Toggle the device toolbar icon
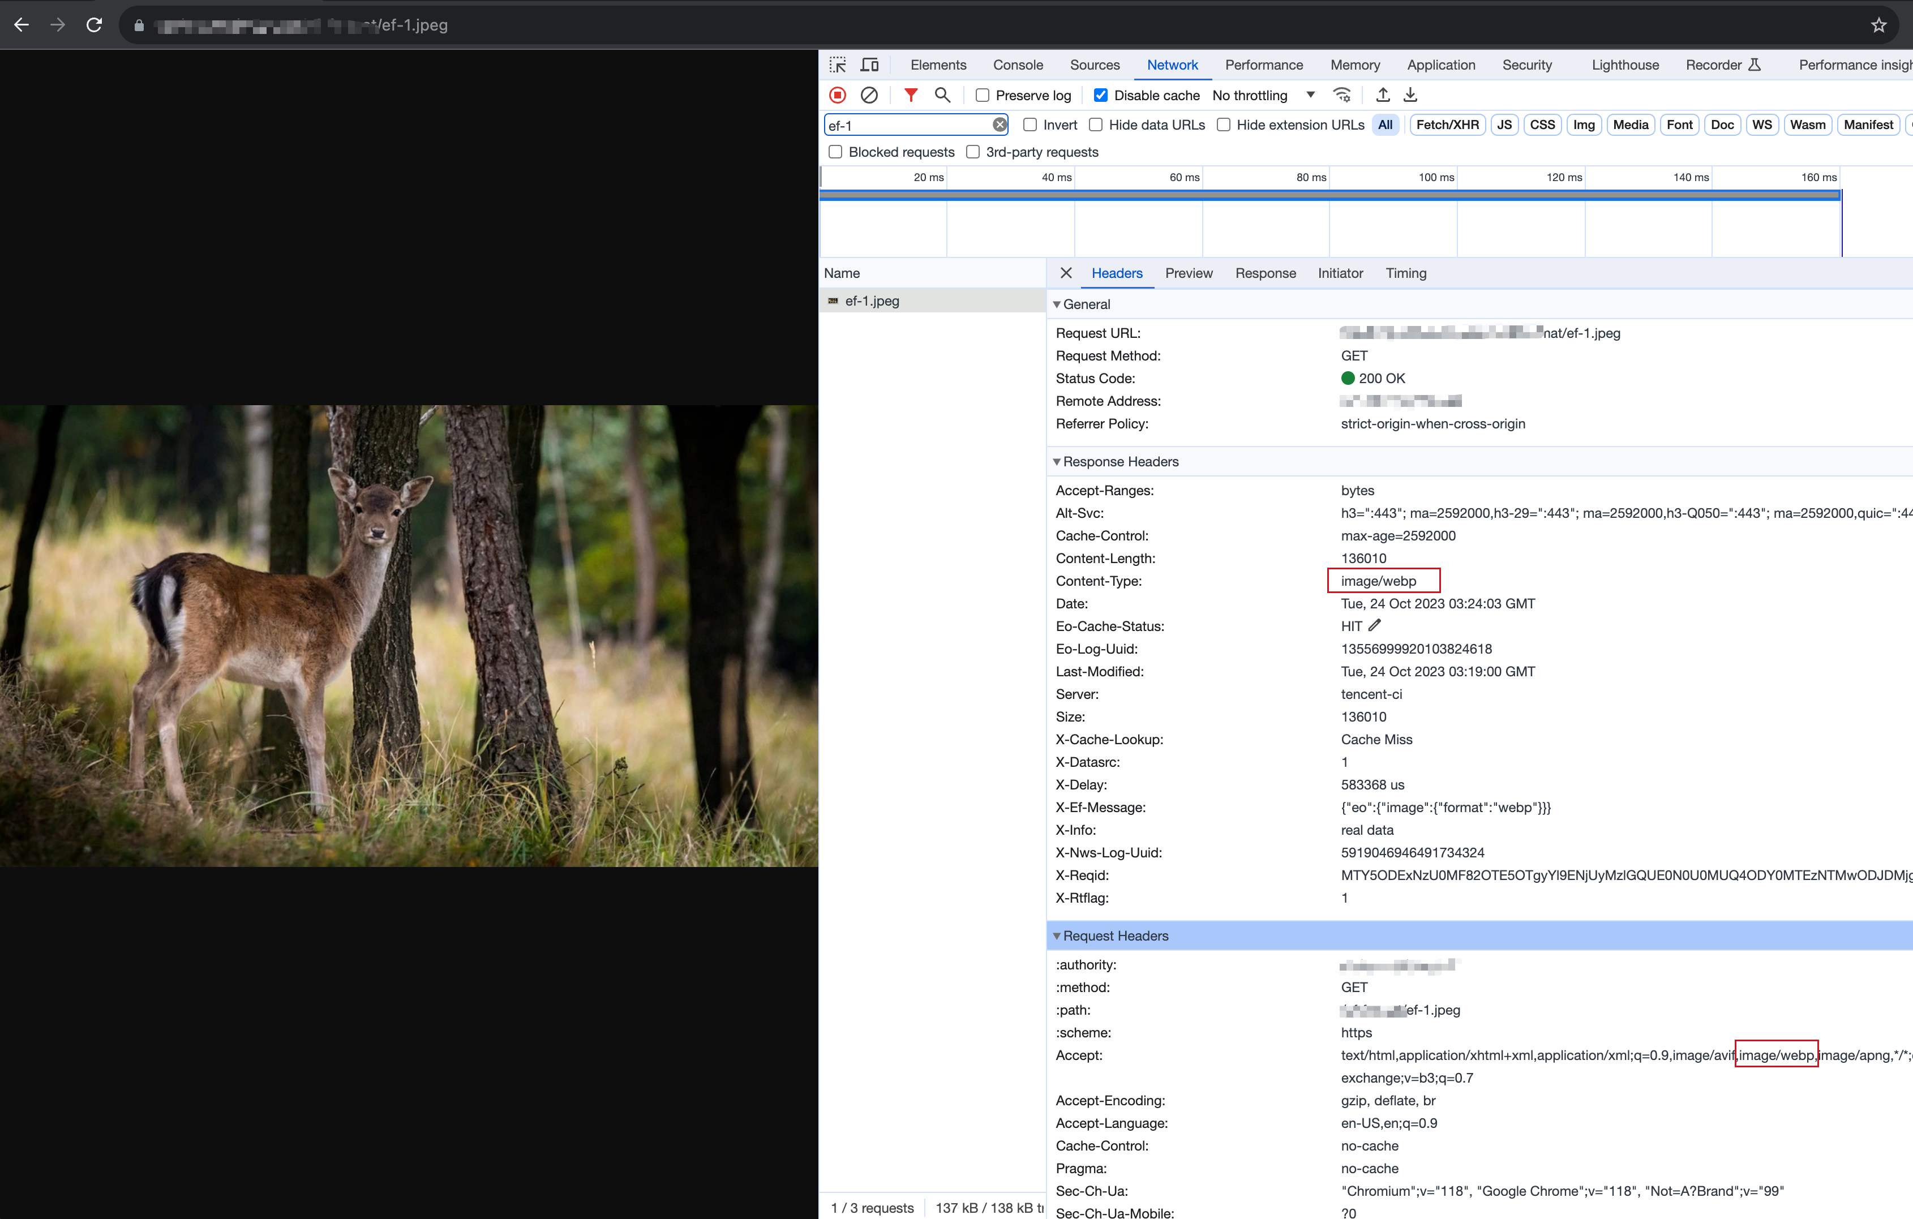 (870, 65)
